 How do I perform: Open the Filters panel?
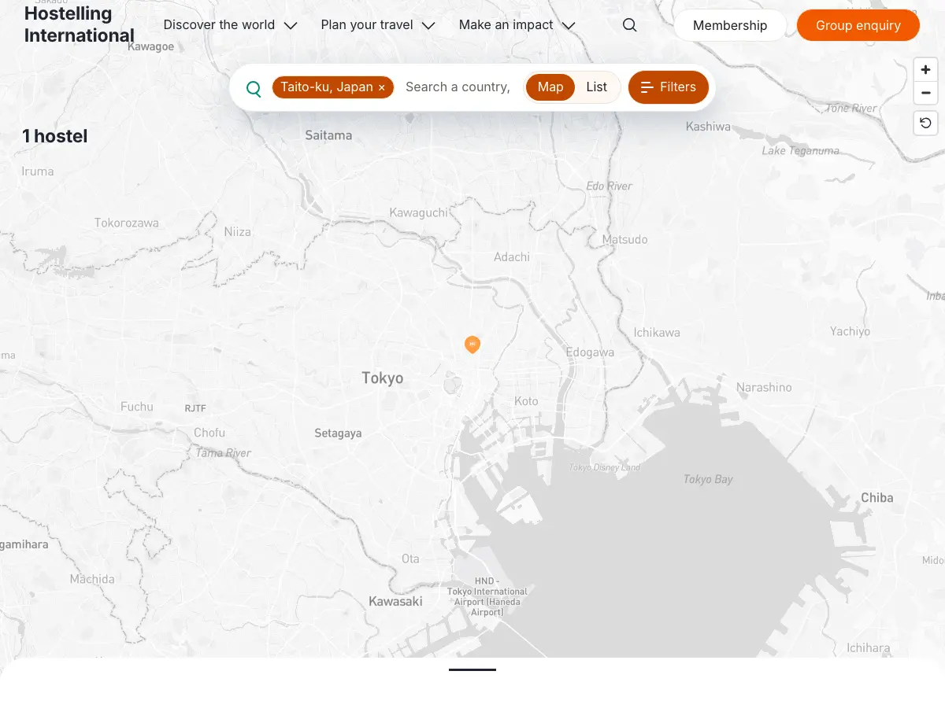(668, 87)
